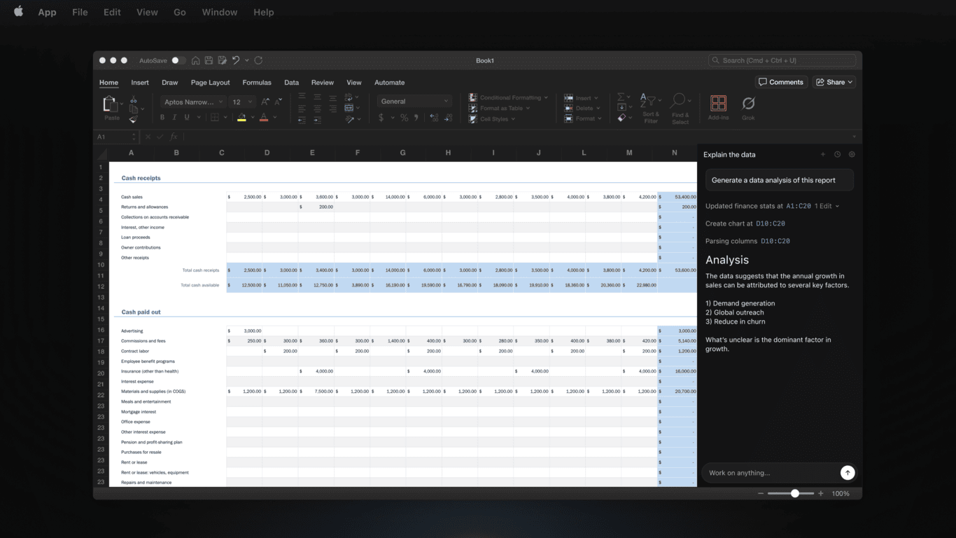Open the Data ribbon tab
Viewport: 956px width, 538px height.
(x=291, y=83)
